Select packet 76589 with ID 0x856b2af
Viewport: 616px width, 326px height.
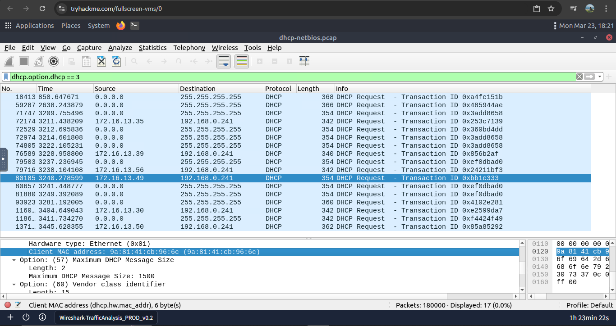coord(295,154)
